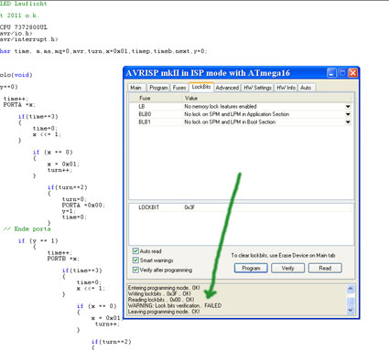Toggle Verify after programming checkbox
The width and height of the screenshot is (389, 350).
tap(135, 270)
